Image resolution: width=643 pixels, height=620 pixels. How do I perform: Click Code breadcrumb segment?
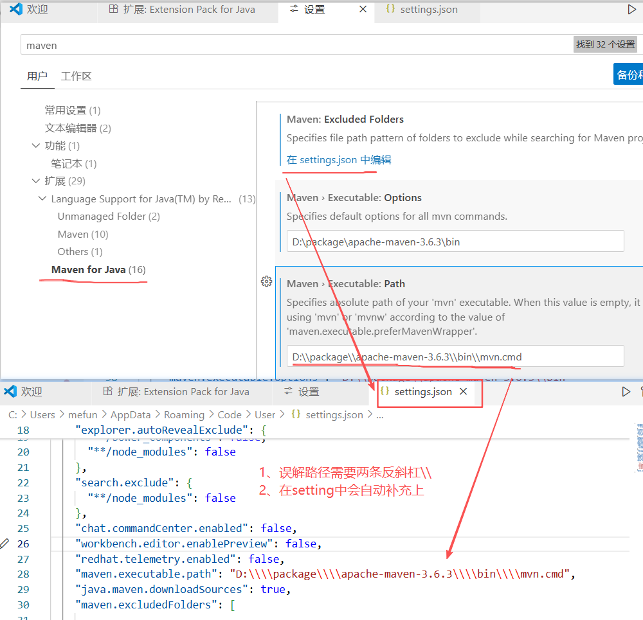[x=230, y=414]
